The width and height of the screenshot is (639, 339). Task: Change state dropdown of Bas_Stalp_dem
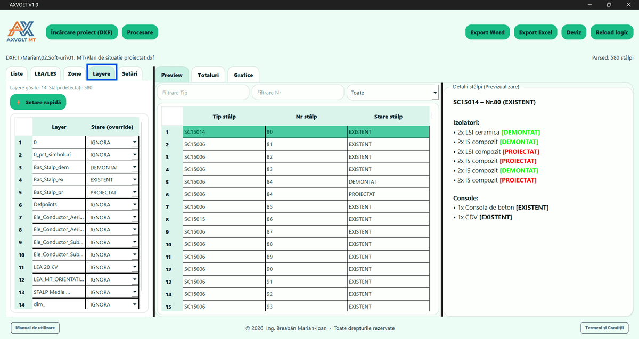click(112, 168)
